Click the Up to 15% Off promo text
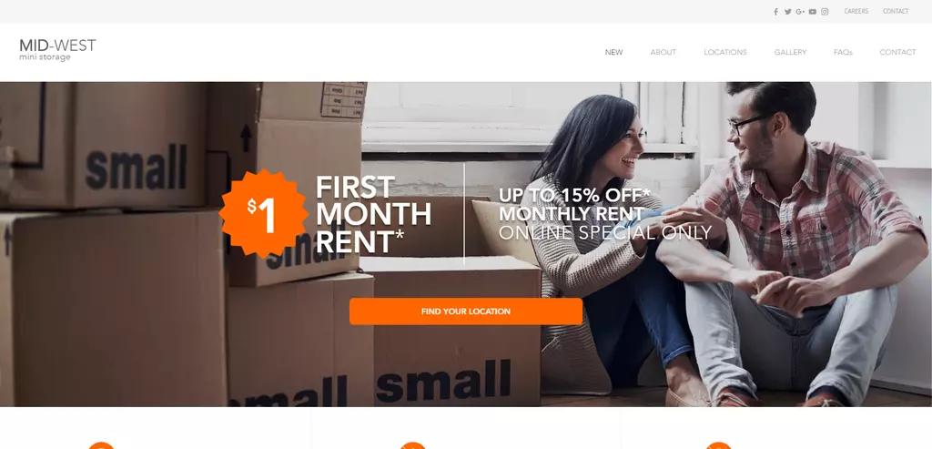This screenshot has height=449, width=932. (x=604, y=213)
